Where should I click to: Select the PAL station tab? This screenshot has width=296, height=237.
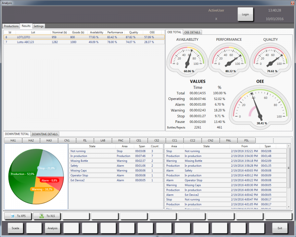click(229, 140)
